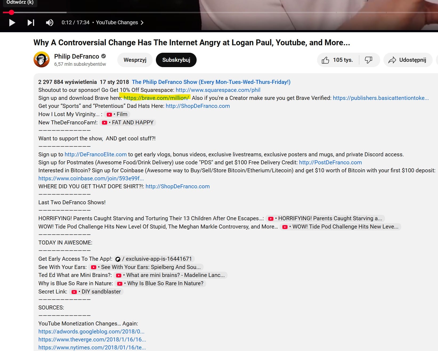Click the Udostępnij share arrow icon
This screenshot has width=438, height=351.
coord(392,60)
